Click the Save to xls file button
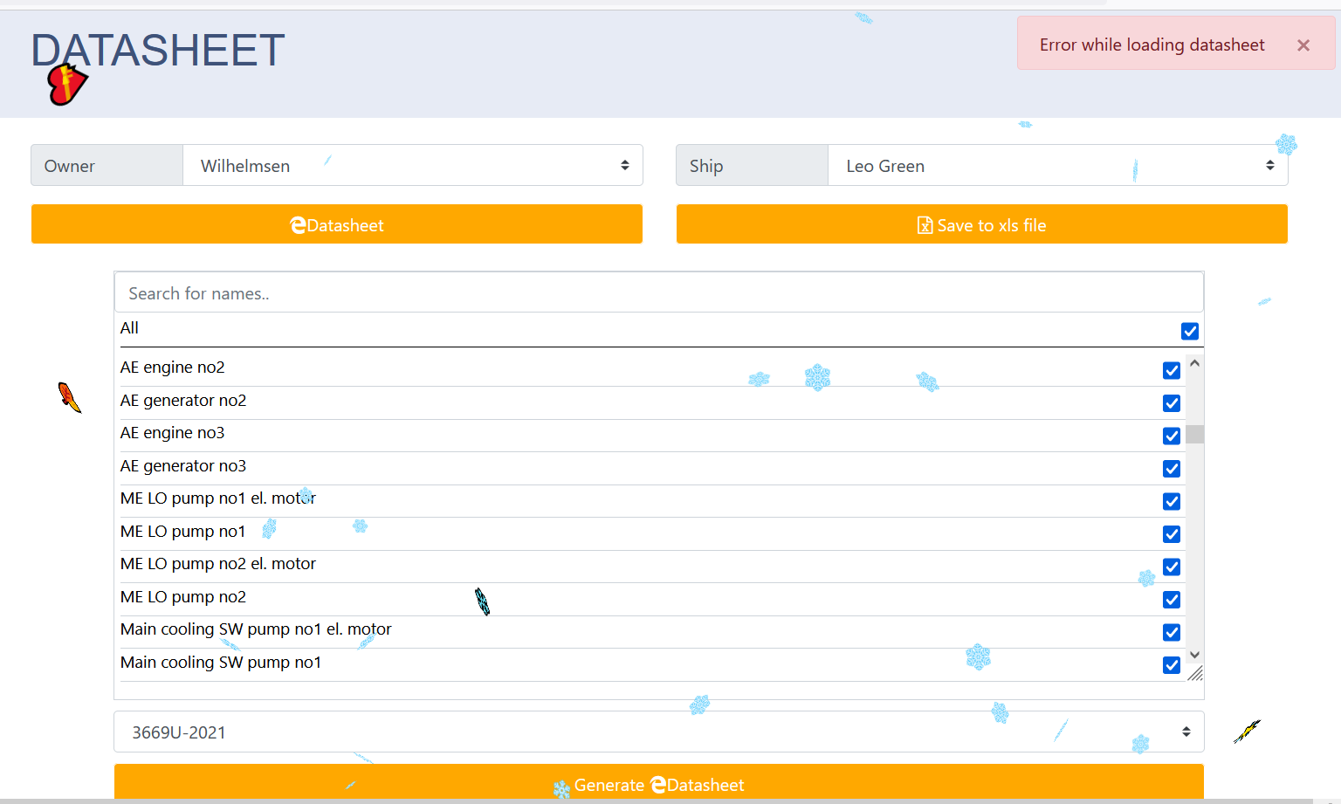 click(981, 224)
